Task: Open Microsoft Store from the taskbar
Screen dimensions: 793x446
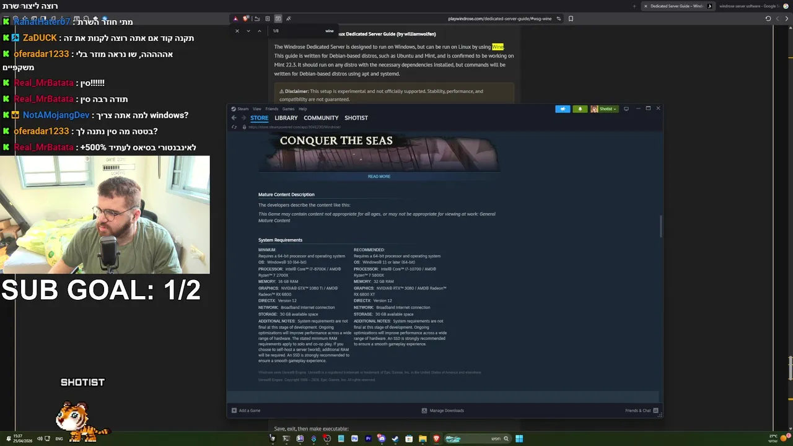Action: point(409,439)
